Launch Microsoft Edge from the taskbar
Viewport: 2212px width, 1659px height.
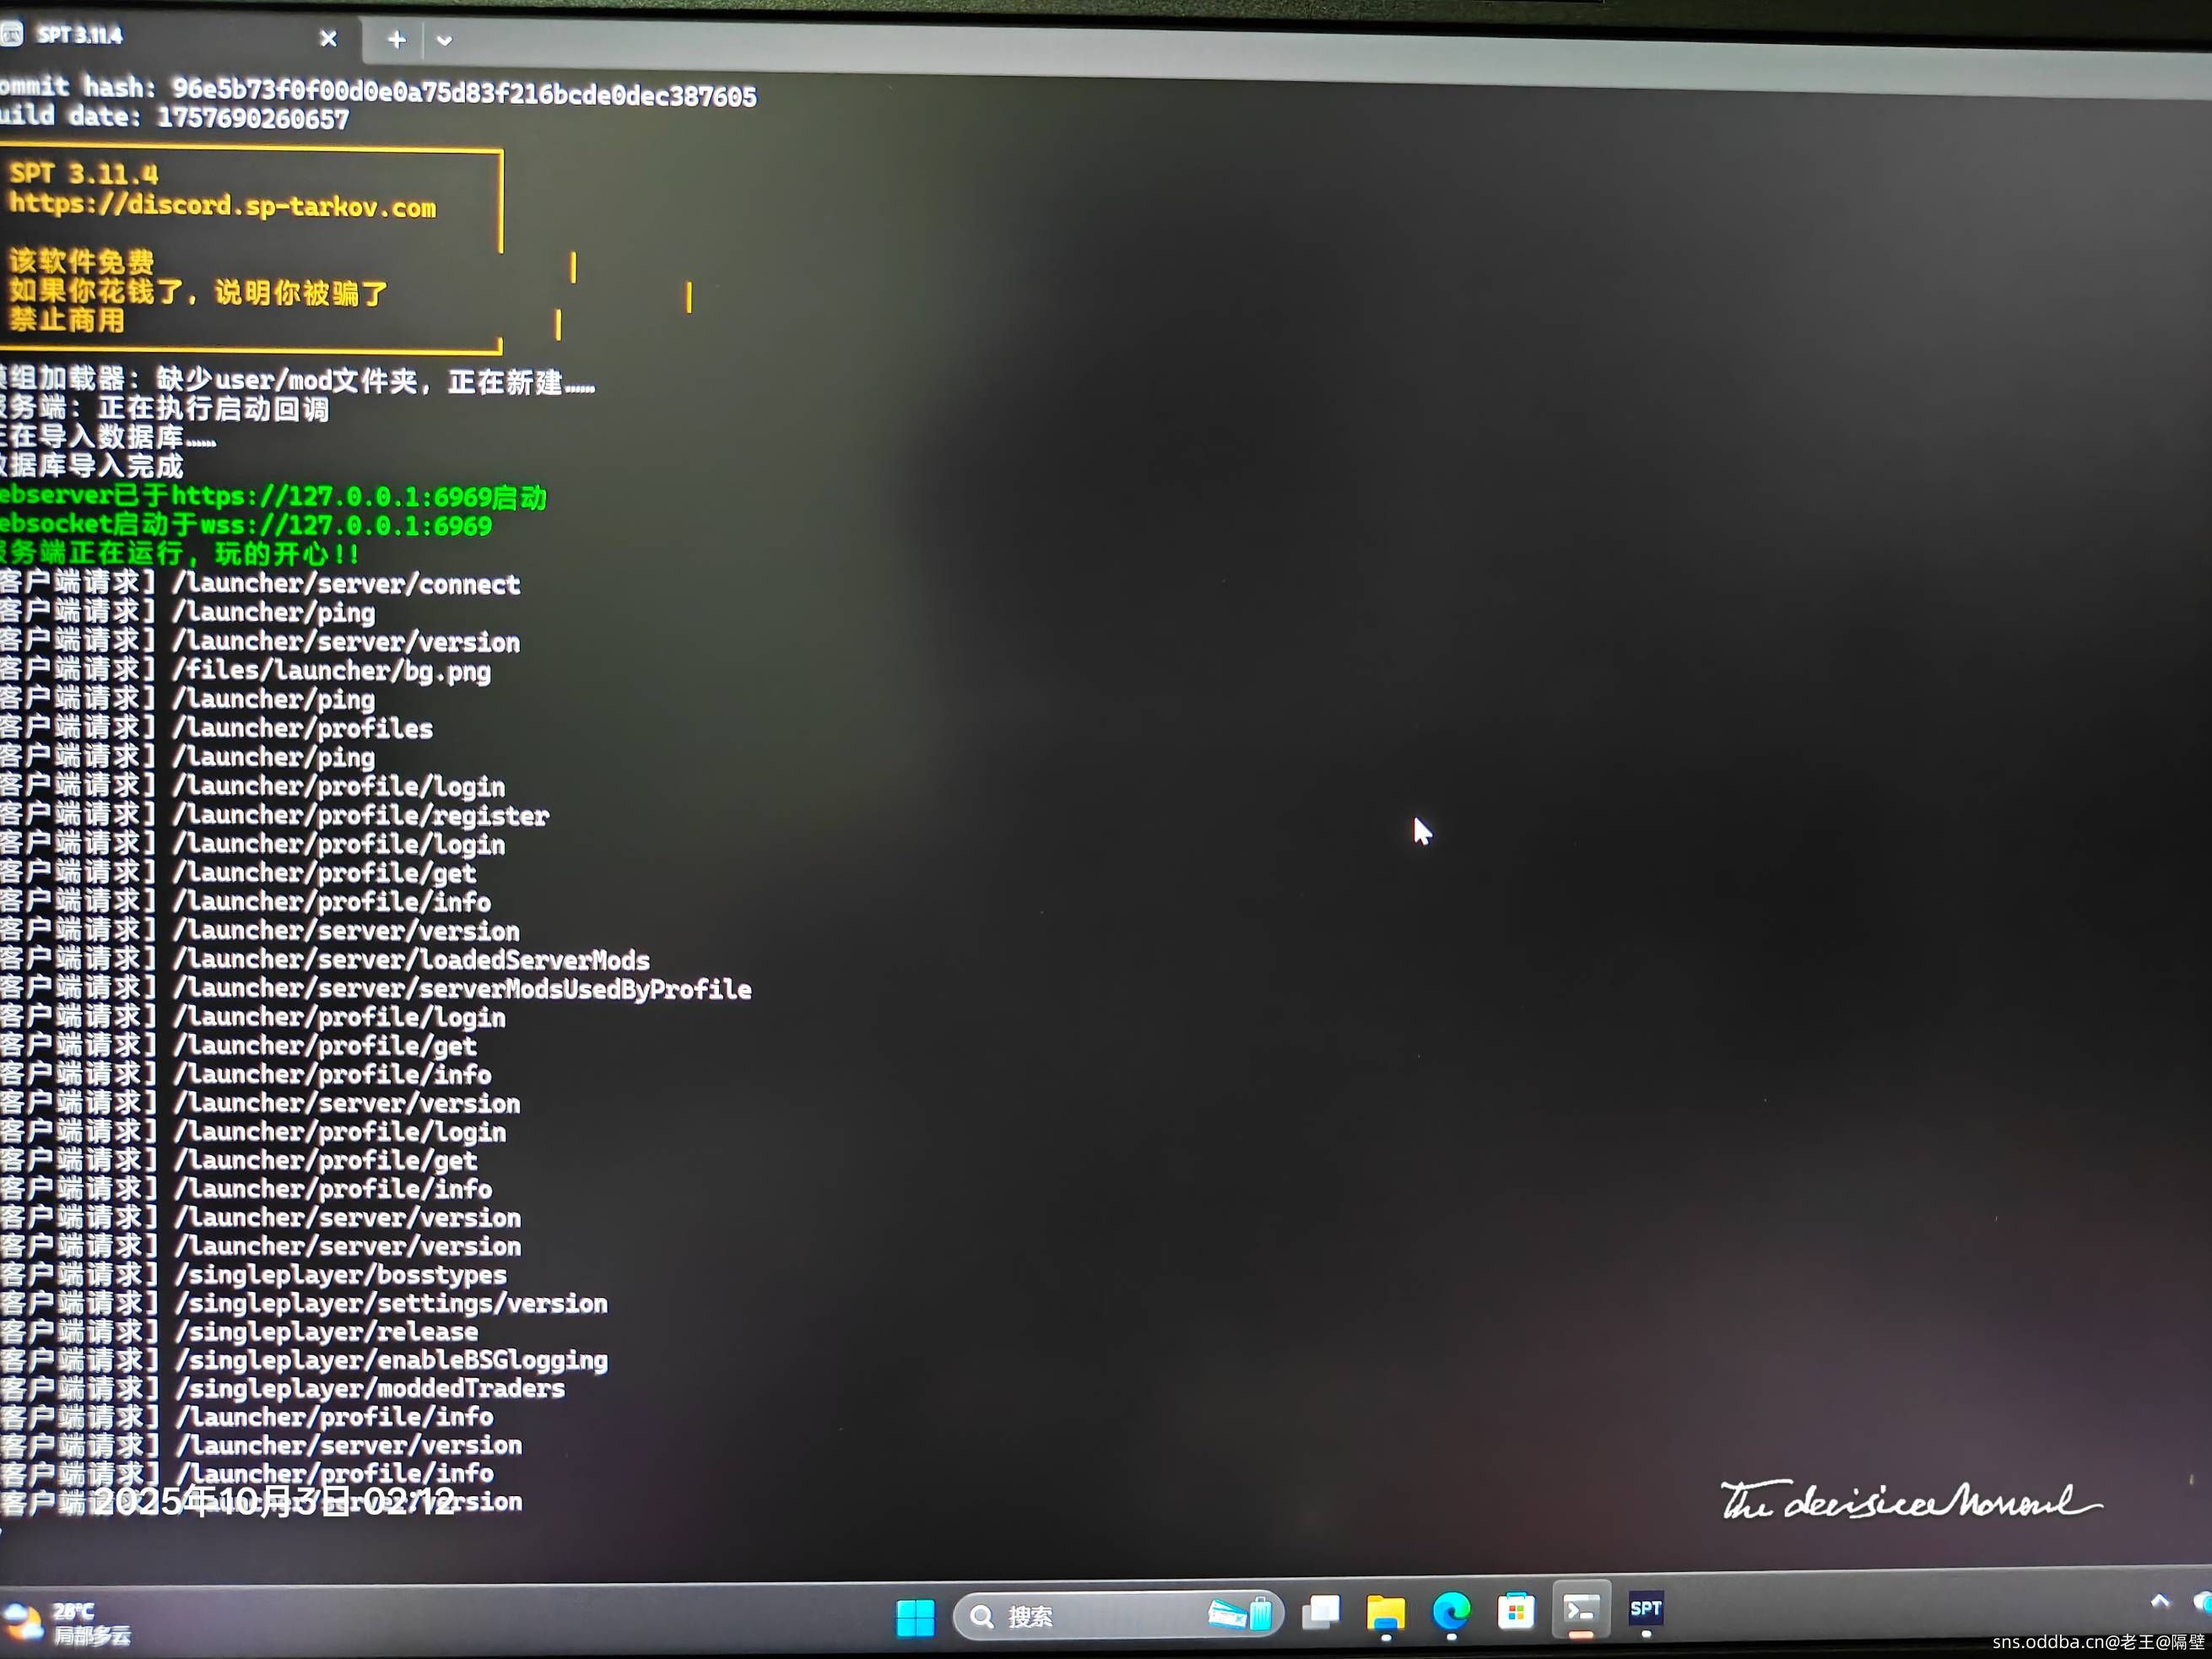1450,1611
